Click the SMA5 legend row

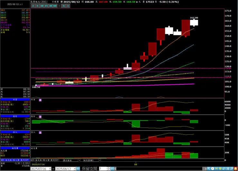pyautogui.click(x=15, y=10)
